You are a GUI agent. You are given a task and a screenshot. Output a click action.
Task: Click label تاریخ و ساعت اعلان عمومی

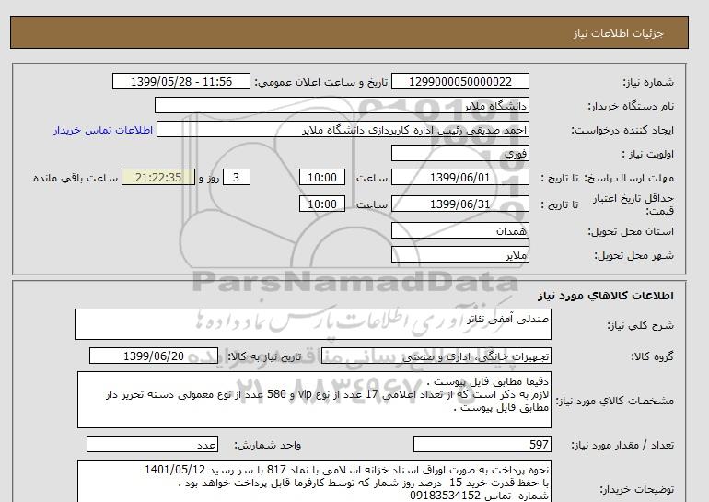321,82
